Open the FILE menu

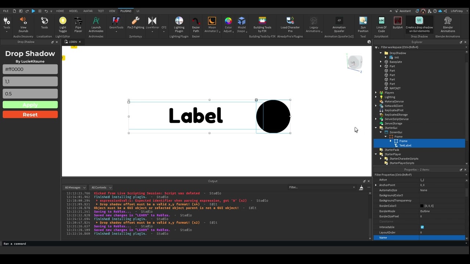click(x=6, y=11)
